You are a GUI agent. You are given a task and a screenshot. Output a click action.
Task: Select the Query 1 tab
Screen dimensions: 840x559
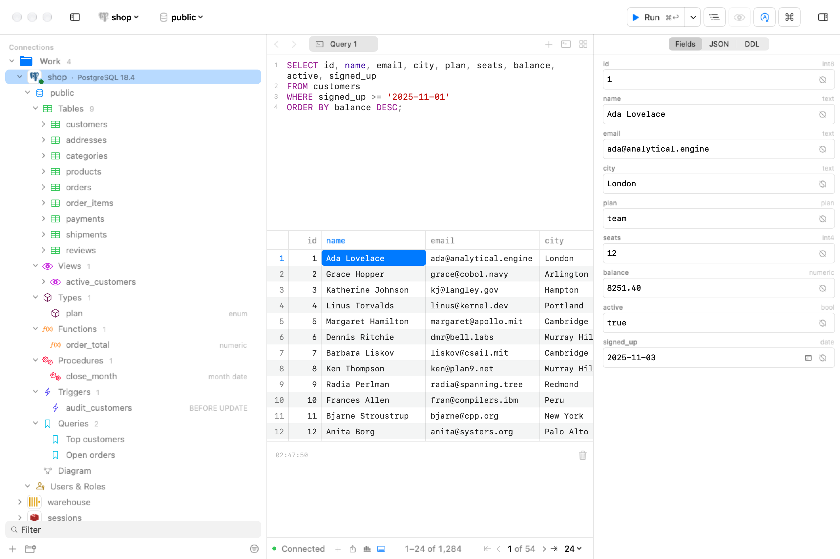343,44
